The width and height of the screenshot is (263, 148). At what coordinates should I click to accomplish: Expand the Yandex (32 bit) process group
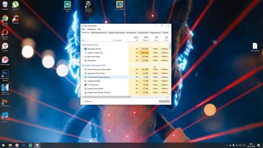click(82, 53)
